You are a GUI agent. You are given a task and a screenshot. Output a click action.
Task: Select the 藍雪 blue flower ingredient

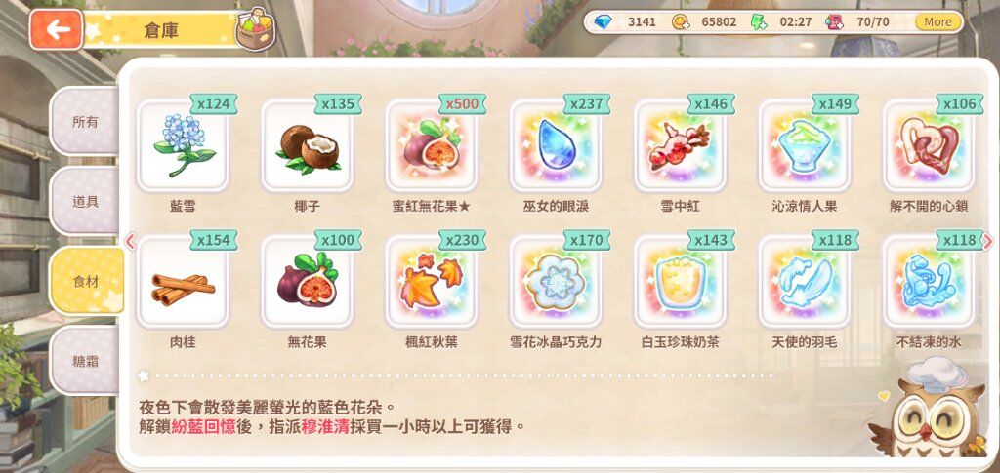pos(183,145)
